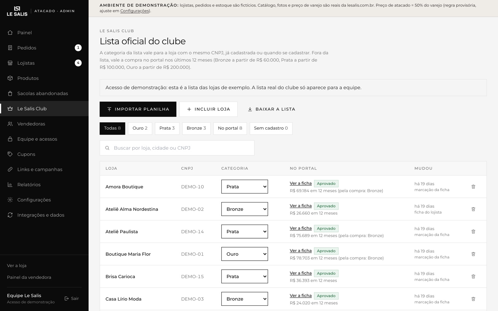Click the Cupons tag icon in the sidebar
The height and width of the screenshot is (311, 498).
coord(10,154)
